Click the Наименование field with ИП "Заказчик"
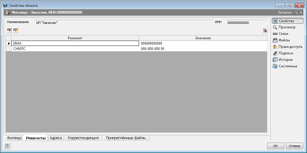 (123, 22)
